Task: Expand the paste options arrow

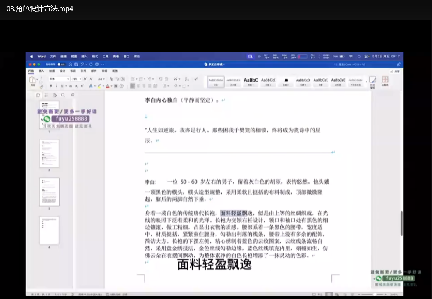Action: 37,79
